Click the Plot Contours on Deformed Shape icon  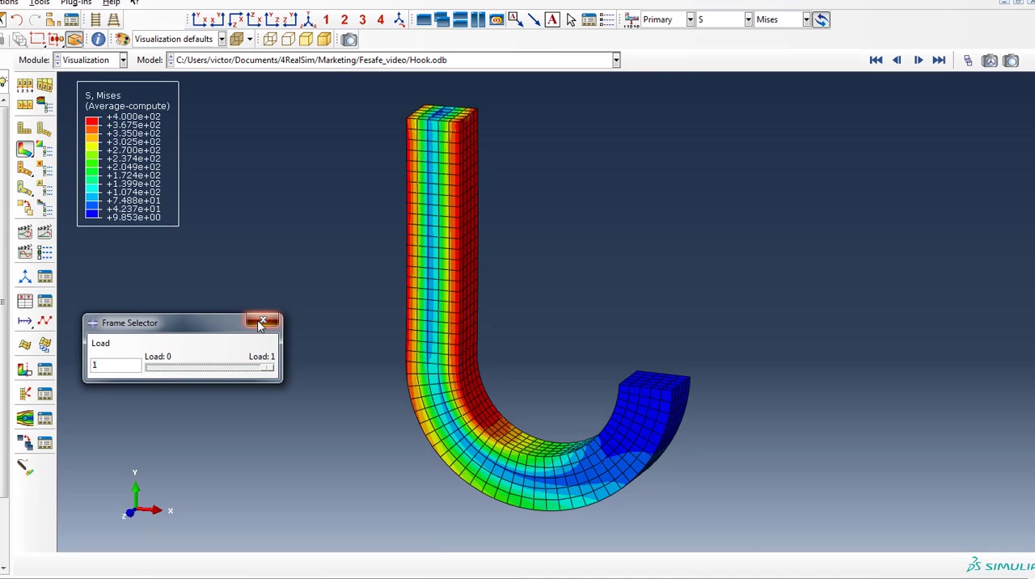[x=24, y=150]
